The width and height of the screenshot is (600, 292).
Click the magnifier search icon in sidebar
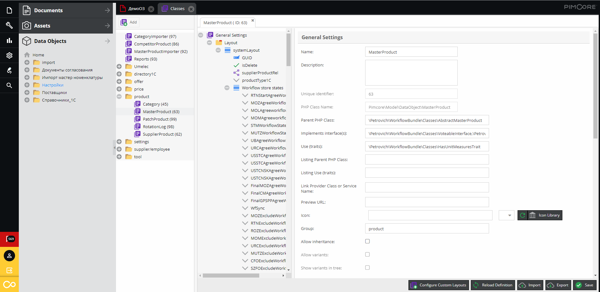[9, 85]
